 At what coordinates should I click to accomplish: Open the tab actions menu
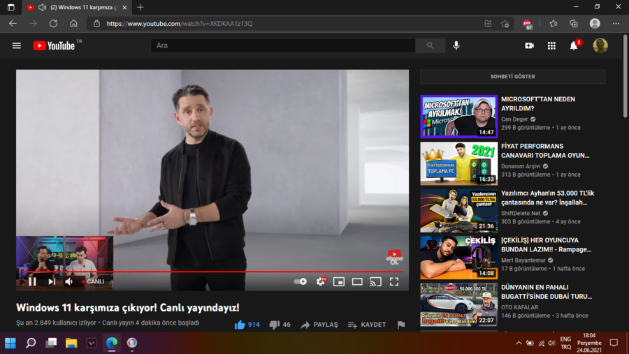tap(10, 7)
